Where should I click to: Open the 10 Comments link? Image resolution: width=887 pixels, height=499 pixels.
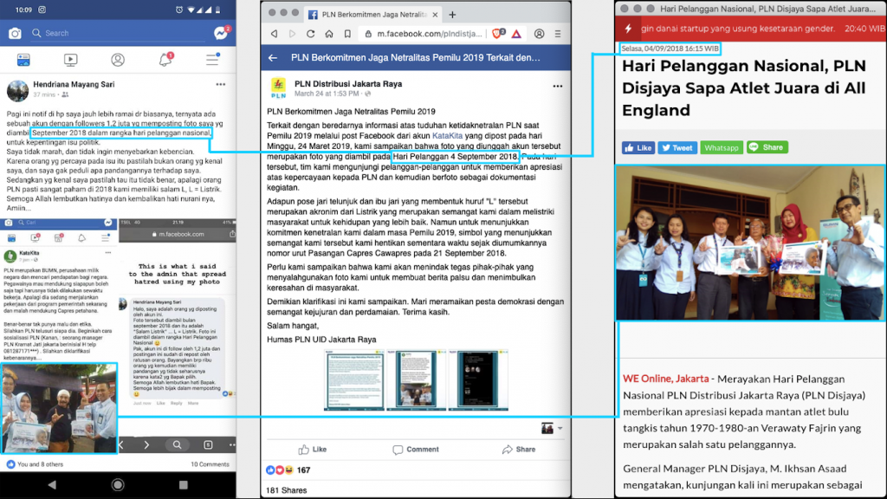pos(210,464)
